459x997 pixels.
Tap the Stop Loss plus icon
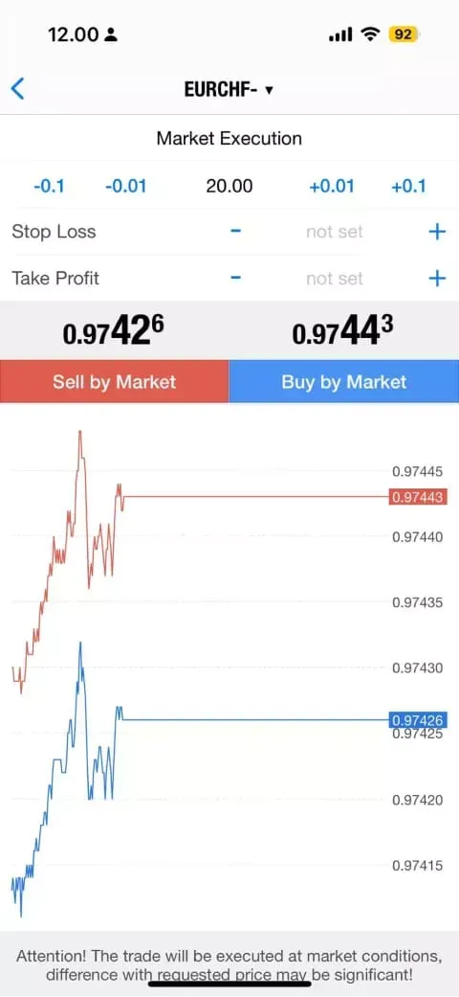437,232
